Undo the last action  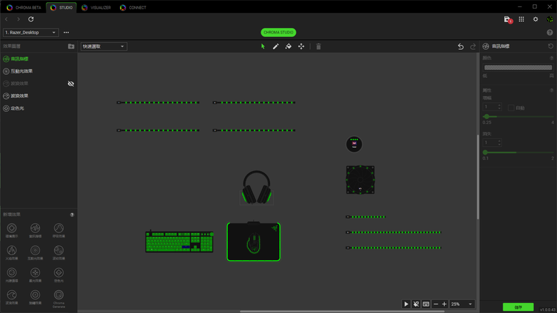[461, 46]
